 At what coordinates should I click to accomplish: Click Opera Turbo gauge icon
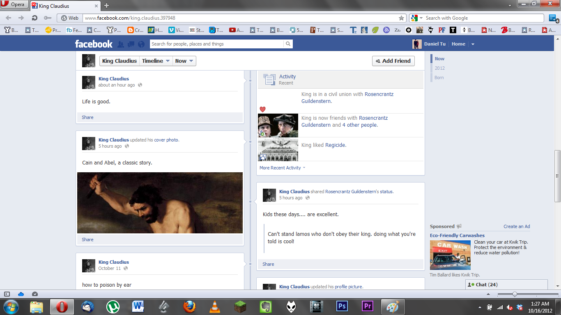coord(35,294)
